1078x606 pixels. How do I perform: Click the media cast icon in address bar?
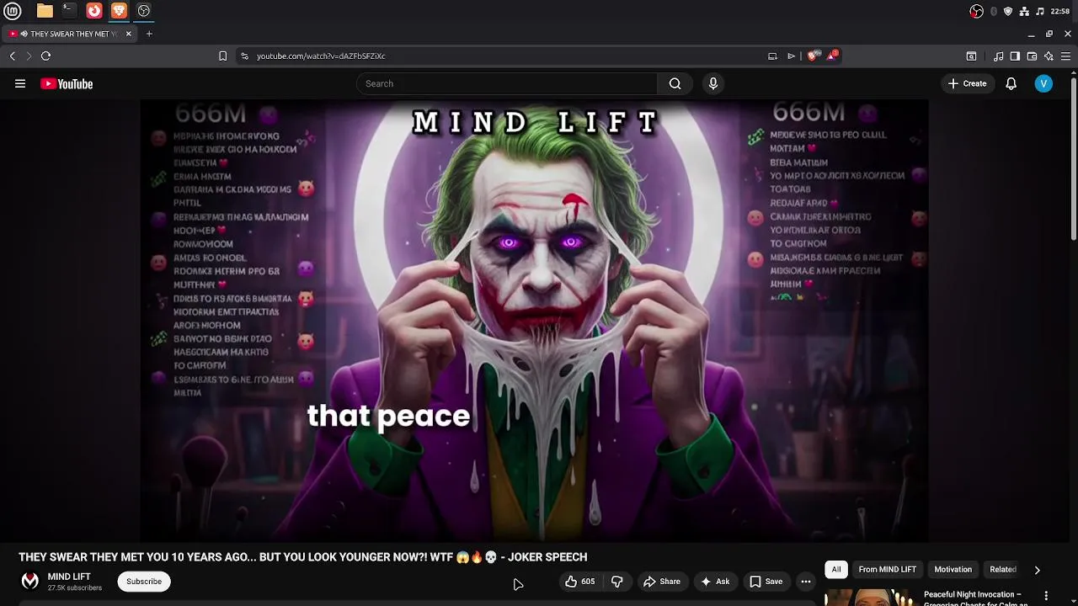click(772, 56)
